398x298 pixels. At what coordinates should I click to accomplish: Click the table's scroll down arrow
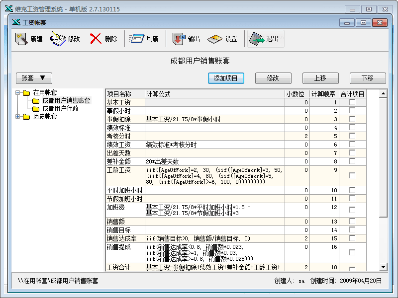383,267
